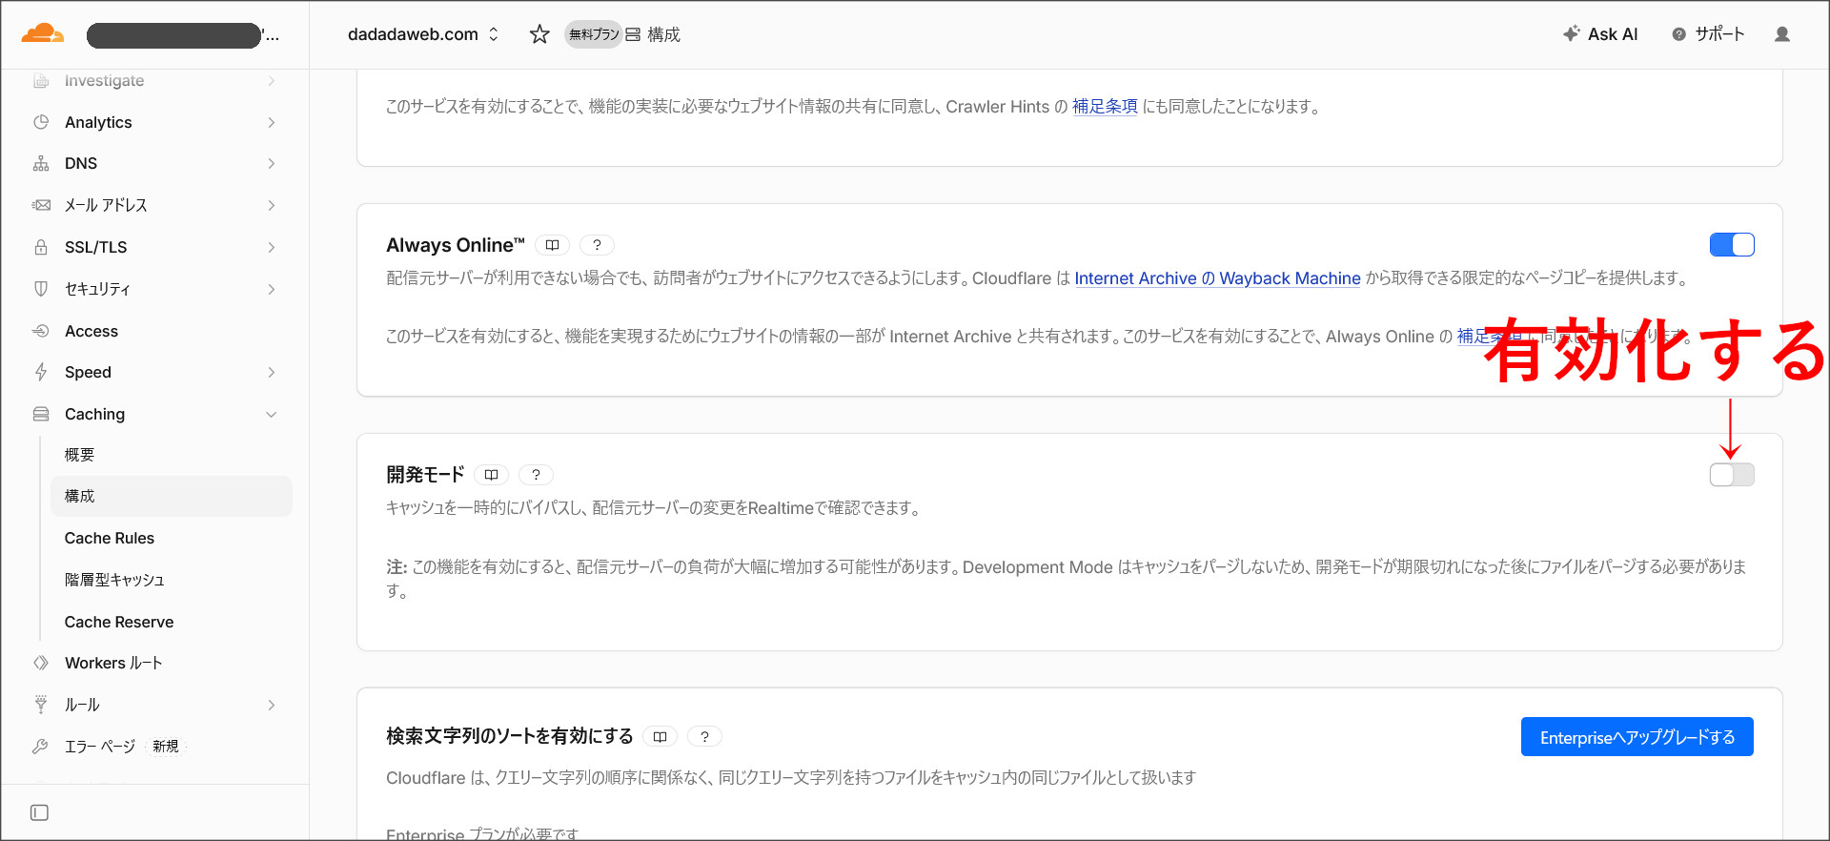Screen dimensions: 1830x841
Task: Open the Access menu item
Action: [91, 331]
